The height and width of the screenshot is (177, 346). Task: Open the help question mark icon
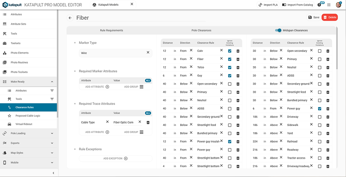pos(319,5)
